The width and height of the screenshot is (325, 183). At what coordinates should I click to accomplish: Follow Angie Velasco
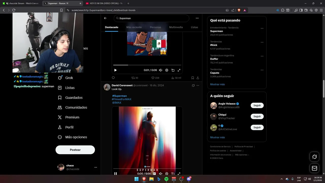(257, 105)
